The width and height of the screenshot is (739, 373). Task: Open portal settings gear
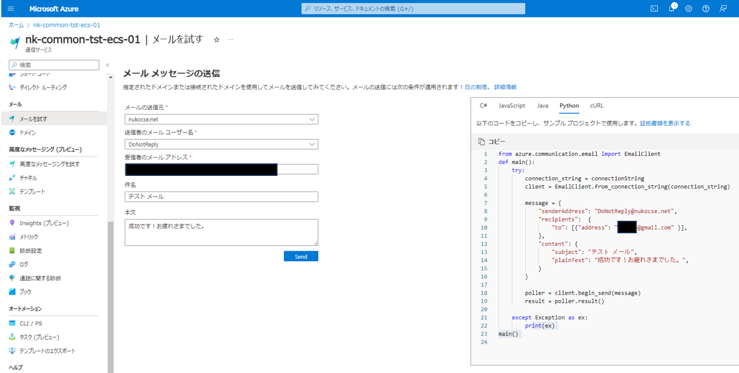[x=688, y=9]
